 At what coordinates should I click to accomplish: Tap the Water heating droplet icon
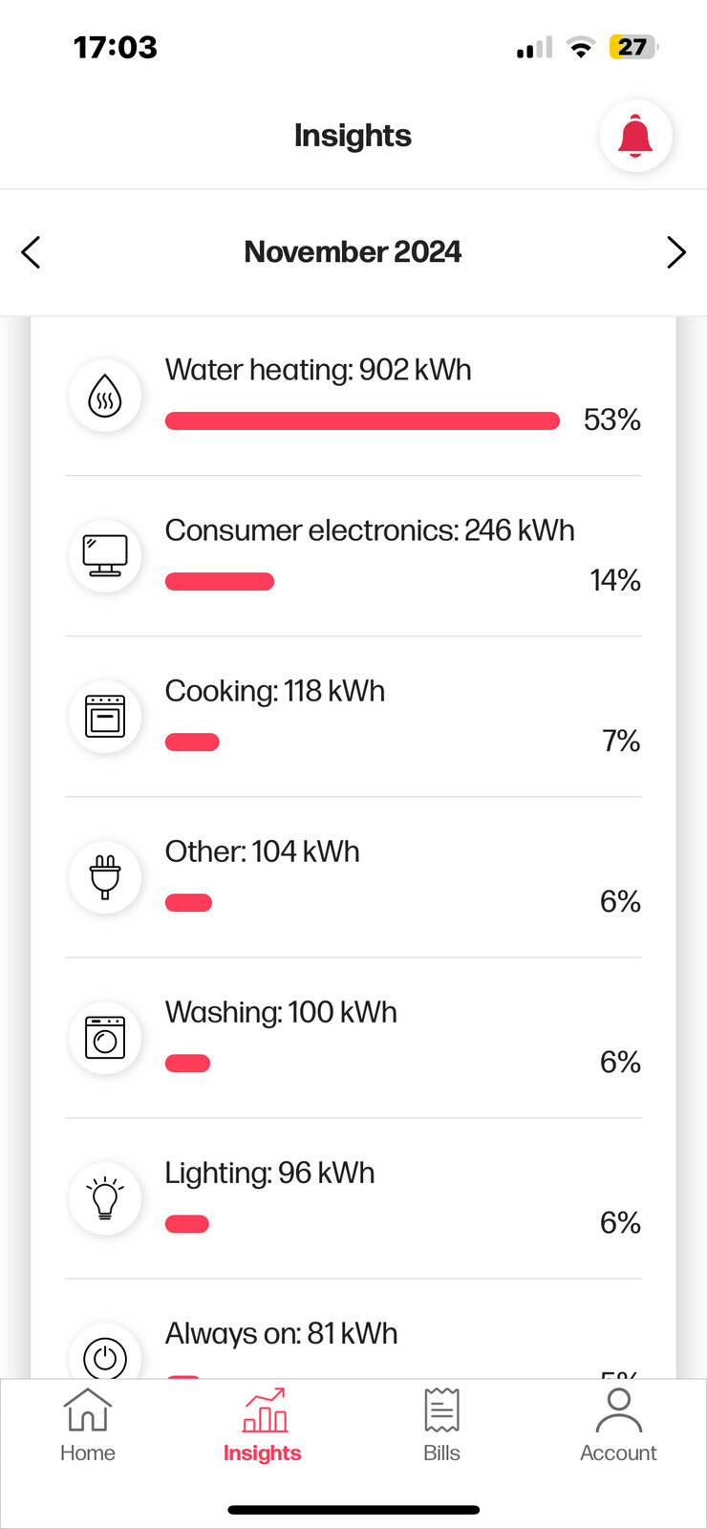click(105, 396)
